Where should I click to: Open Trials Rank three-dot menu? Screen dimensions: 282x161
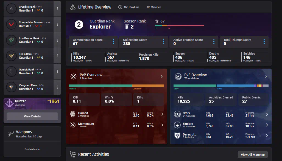tap(57, 56)
